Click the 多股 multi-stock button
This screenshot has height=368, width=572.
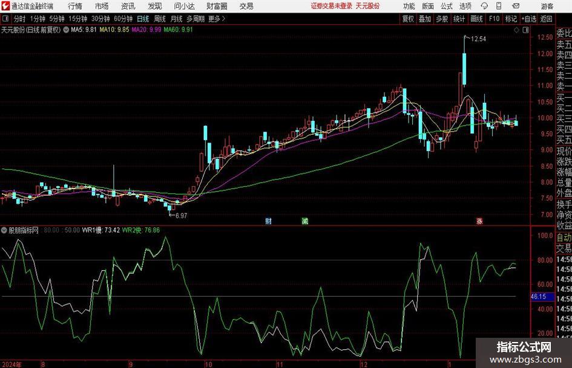click(442, 19)
